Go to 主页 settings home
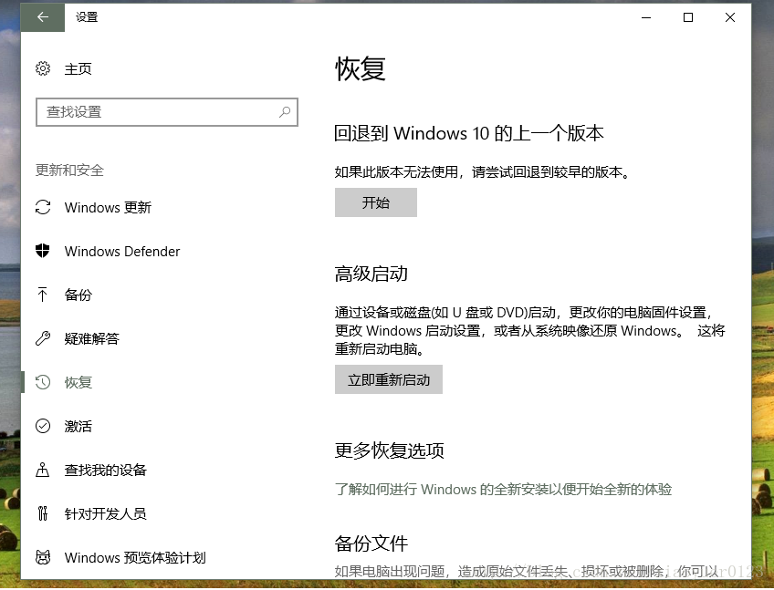This screenshot has height=590, width=774. pos(78,68)
